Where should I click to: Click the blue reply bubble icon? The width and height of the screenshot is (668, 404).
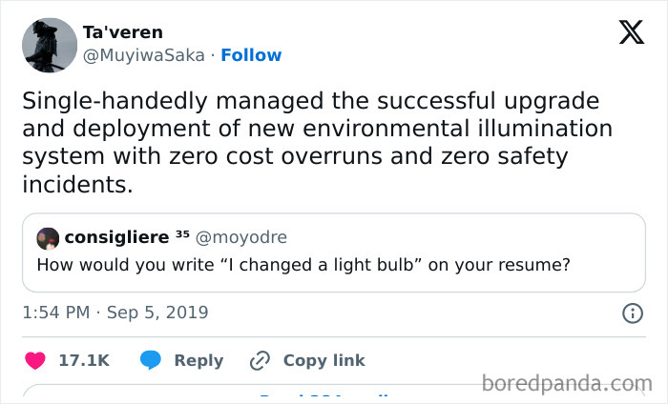151,360
